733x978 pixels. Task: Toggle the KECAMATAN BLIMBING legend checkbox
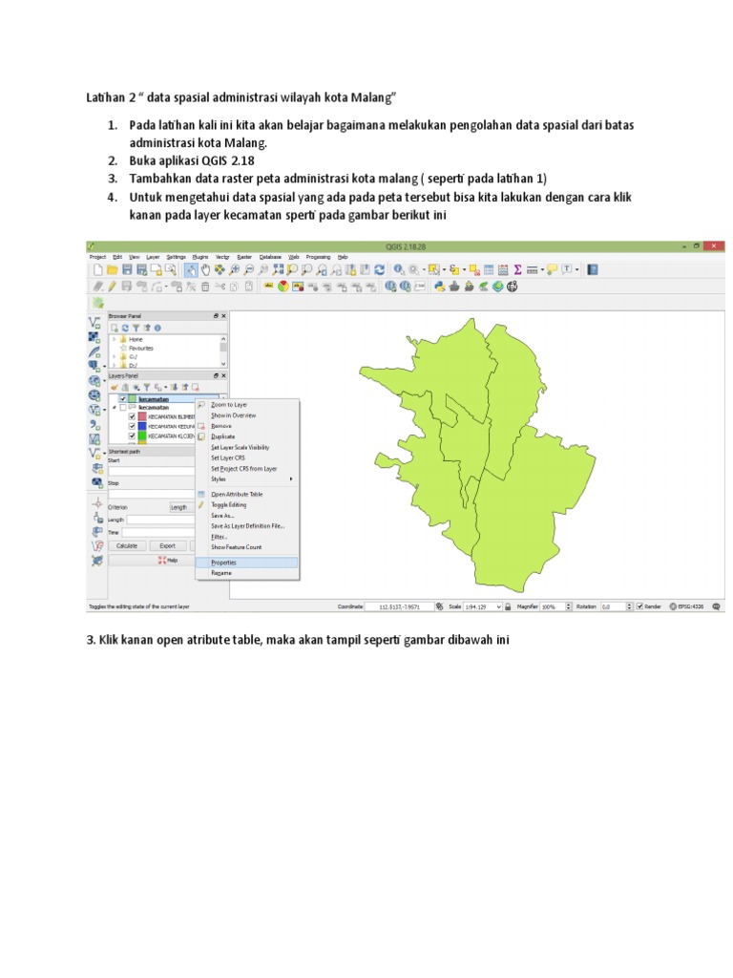(x=132, y=416)
